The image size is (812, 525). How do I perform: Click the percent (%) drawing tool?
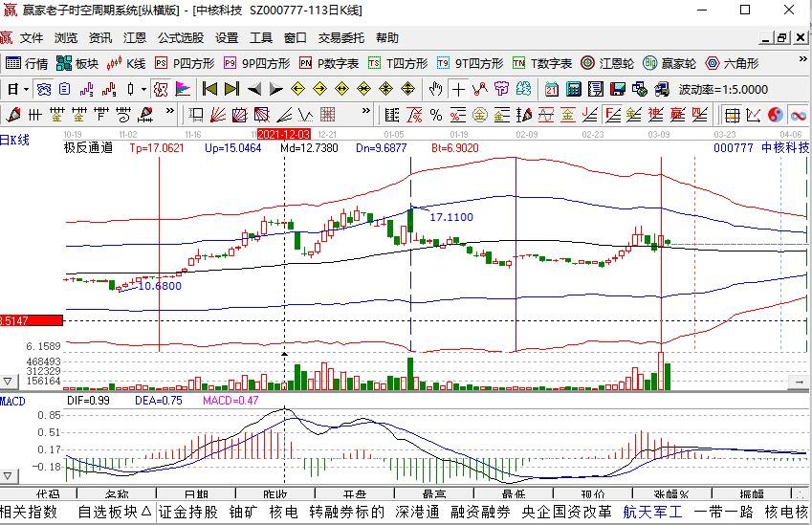[435, 115]
